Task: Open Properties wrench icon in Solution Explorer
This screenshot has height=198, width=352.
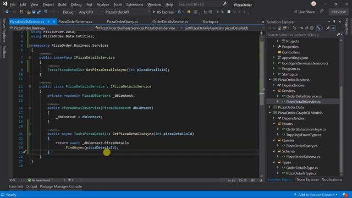Action: 328,28
